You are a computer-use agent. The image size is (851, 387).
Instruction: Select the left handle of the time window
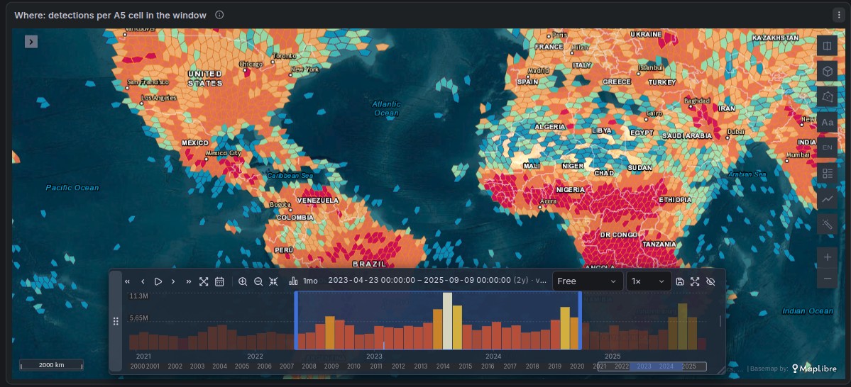(297, 321)
